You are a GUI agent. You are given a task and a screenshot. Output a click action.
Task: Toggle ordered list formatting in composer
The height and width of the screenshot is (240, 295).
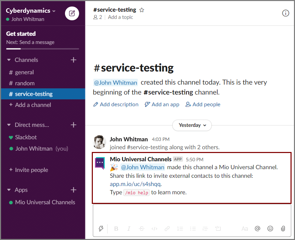pyautogui.click(x=180, y=229)
